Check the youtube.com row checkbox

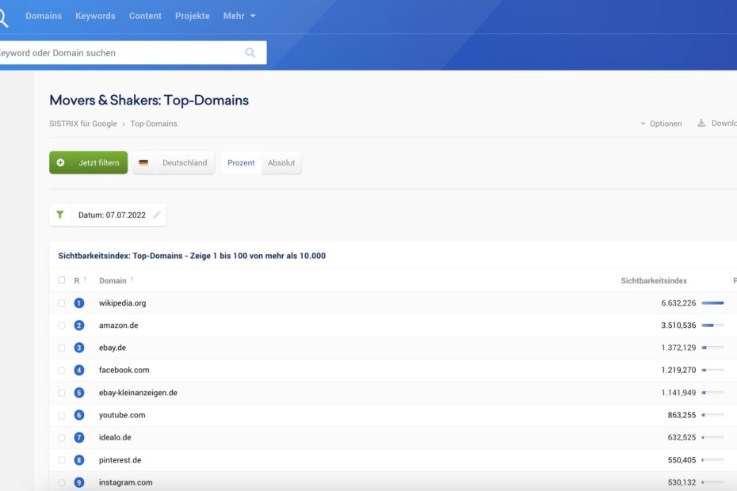[x=61, y=415]
